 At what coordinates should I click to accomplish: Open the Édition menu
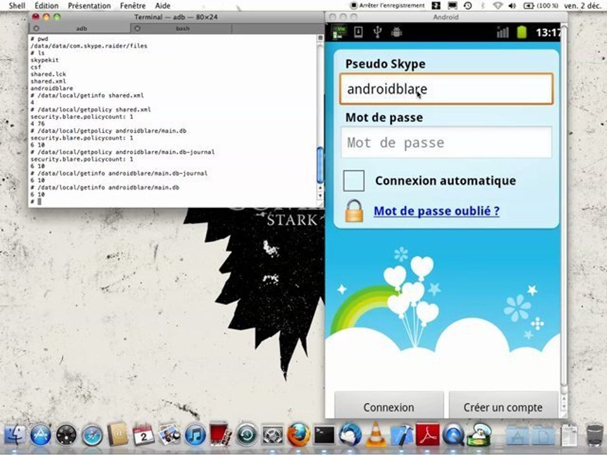click(x=46, y=6)
